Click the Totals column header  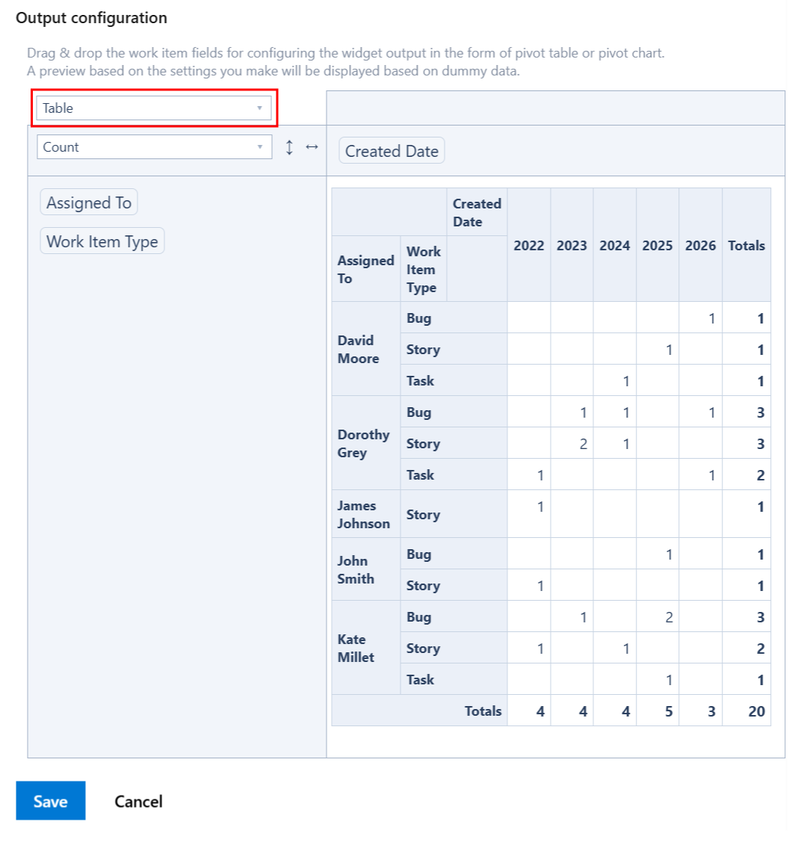point(746,245)
